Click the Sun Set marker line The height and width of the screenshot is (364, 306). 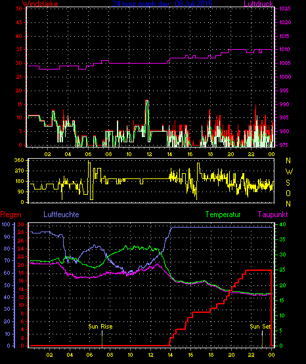click(x=262, y=339)
